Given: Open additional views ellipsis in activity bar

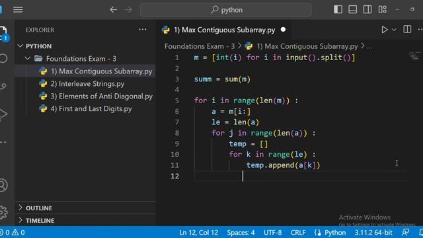Looking at the screenshot, I should coord(3,142).
